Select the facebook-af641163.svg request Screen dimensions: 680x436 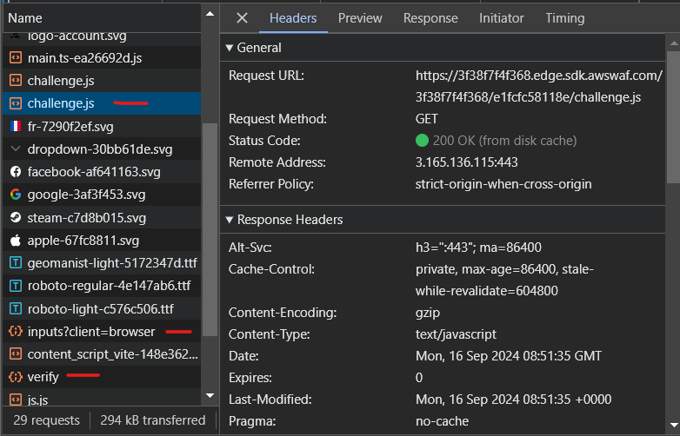click(102, 172)
